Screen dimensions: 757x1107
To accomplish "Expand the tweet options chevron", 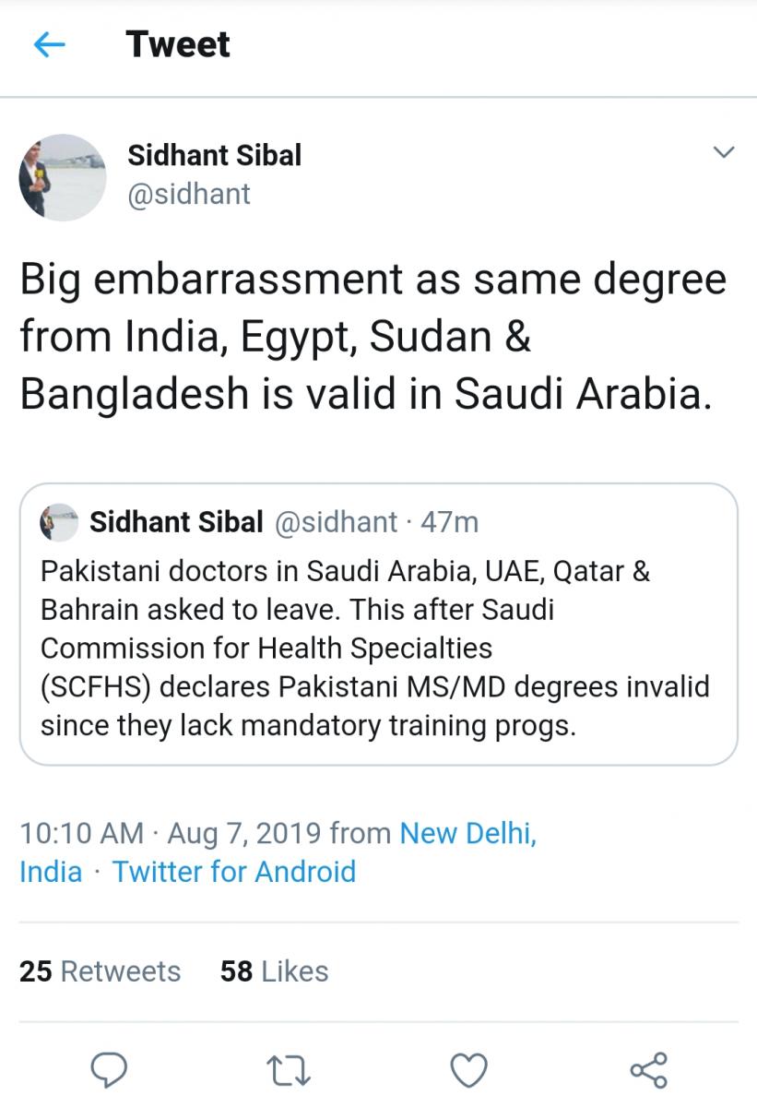I will tap(725, 152).
